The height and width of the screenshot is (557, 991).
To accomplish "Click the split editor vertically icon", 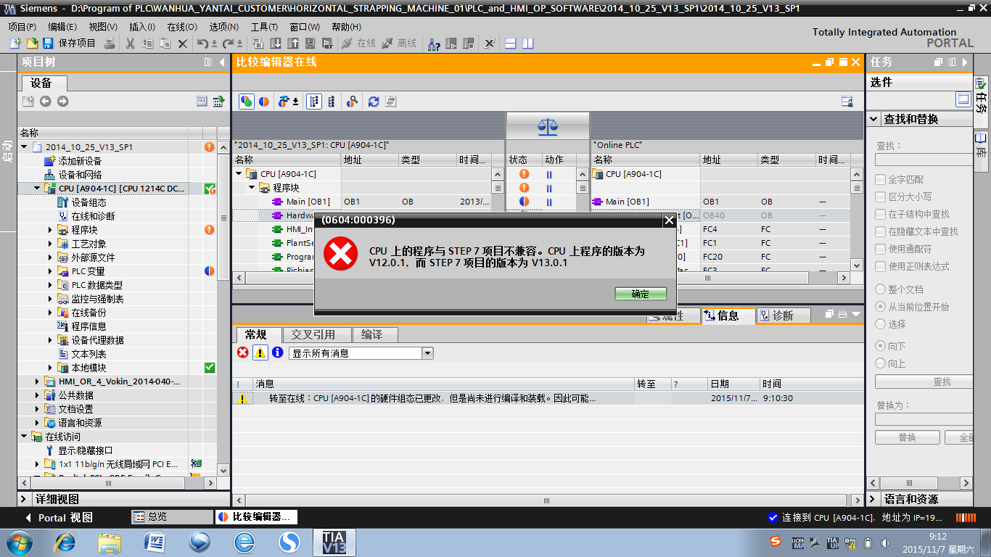I will point(527,44).
